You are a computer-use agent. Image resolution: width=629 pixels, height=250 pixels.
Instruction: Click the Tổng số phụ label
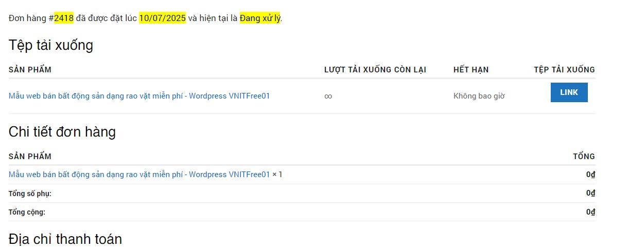30,194
